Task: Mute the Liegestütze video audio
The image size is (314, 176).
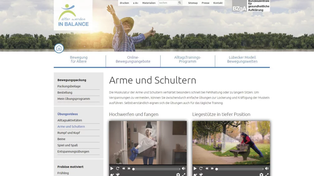Action: (x=267, y=169)
